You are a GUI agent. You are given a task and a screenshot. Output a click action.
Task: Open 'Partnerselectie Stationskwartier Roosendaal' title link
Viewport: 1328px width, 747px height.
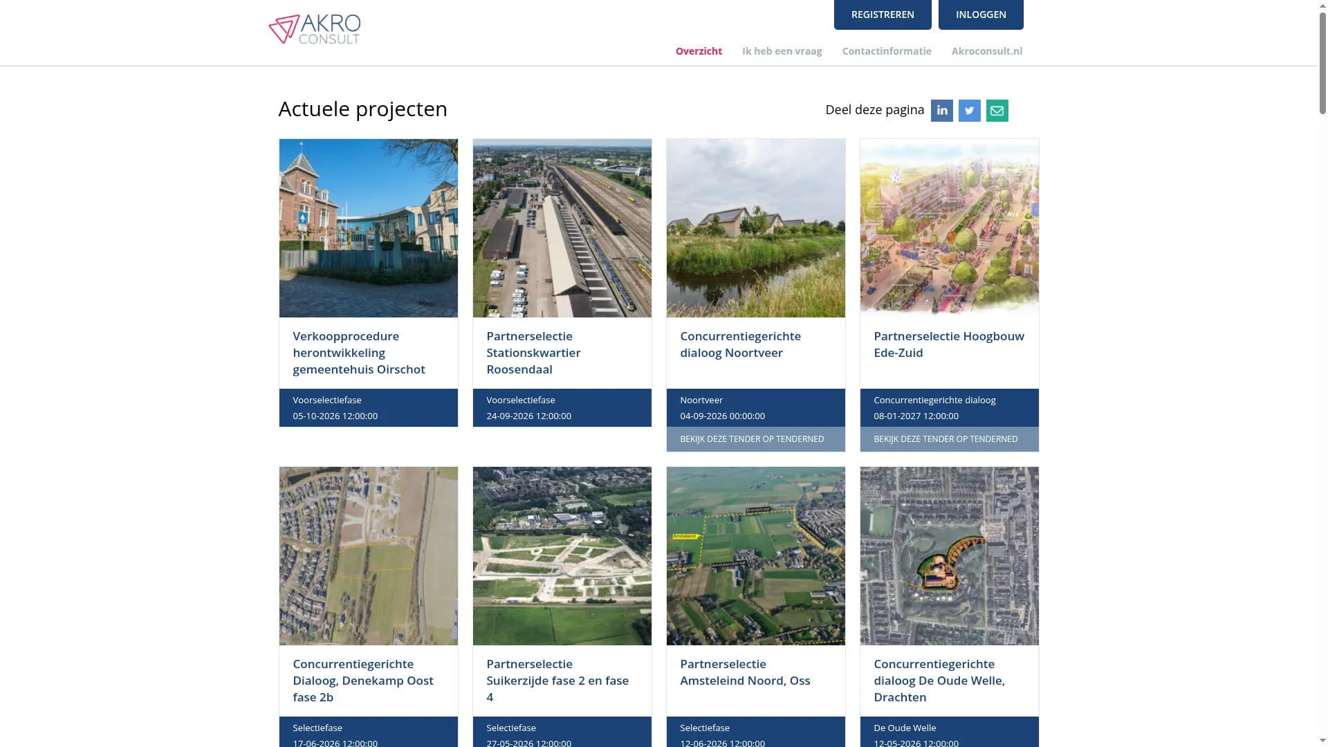coord(533,353)
